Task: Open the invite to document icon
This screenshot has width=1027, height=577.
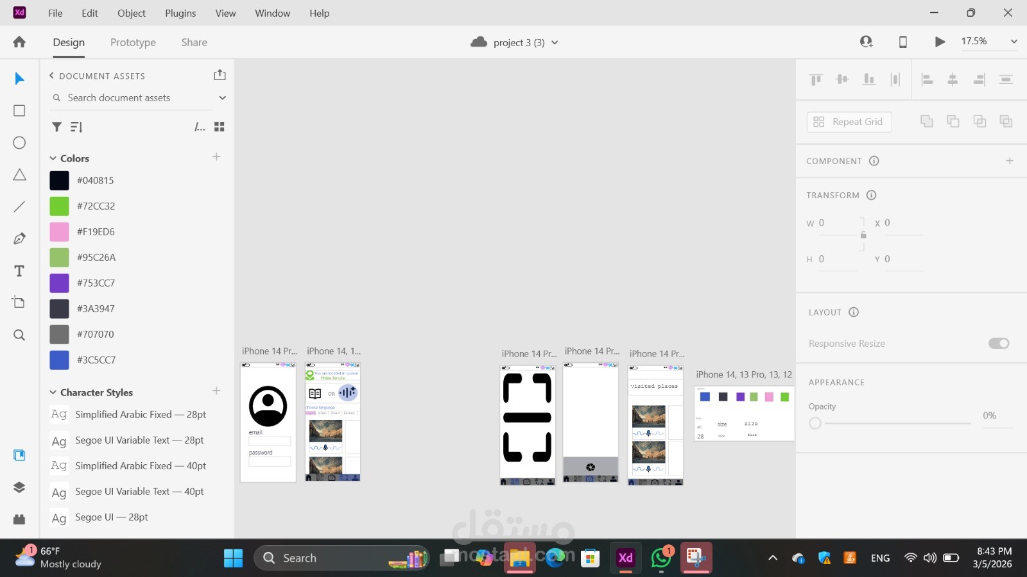Action: [x=867, y=42]
